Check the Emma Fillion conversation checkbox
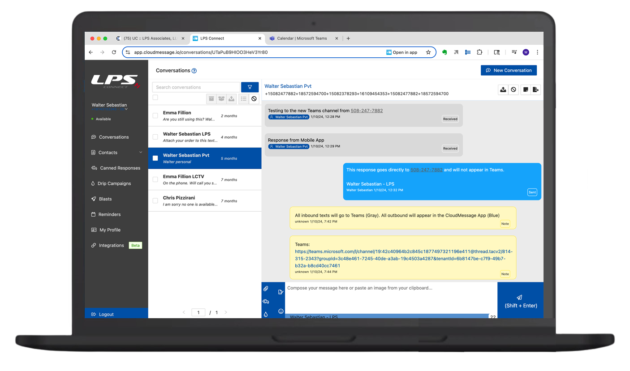This screenshot has width=630, height=371. [x=155, y=115]
